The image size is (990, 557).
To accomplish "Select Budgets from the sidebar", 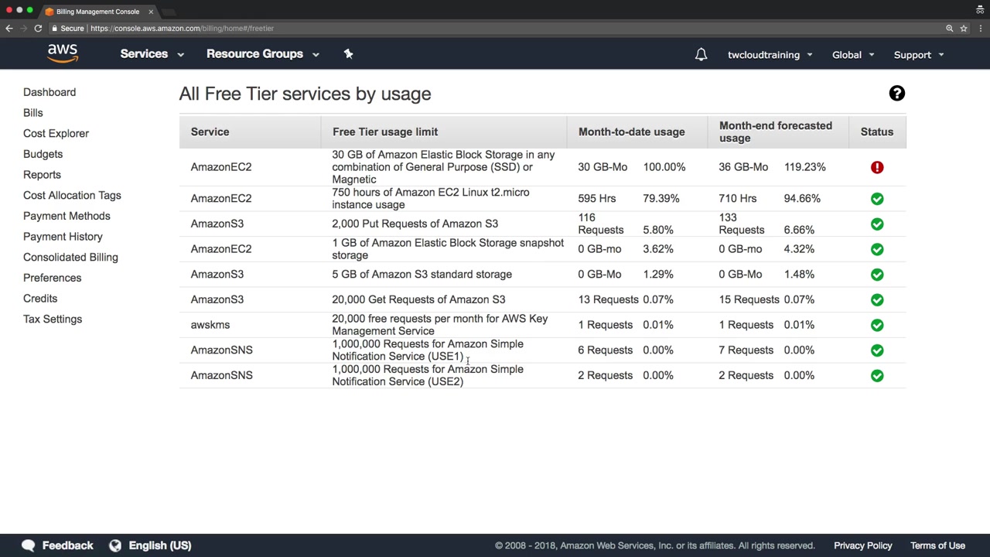I will (x=43, y=154).
